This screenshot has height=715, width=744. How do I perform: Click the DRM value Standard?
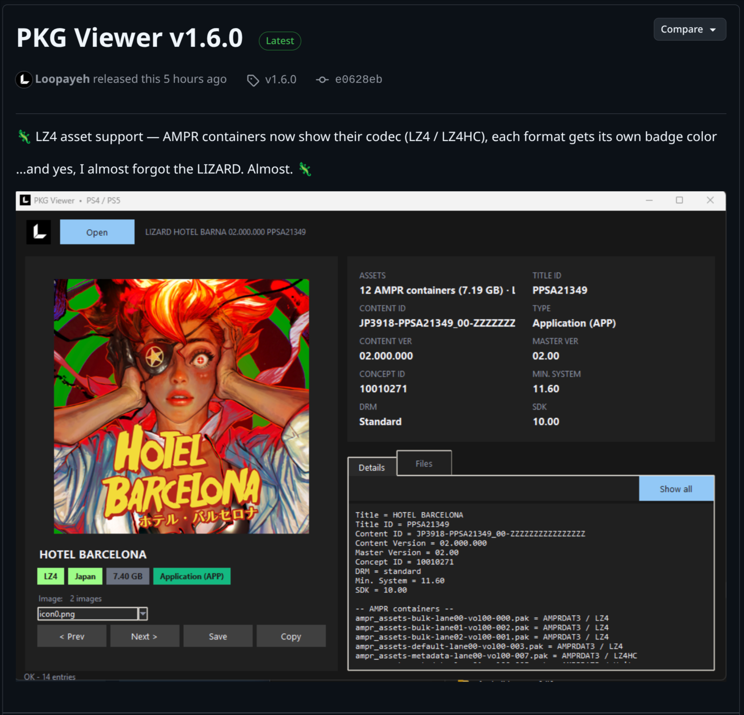pyautogui.click(x=380, y=422)
